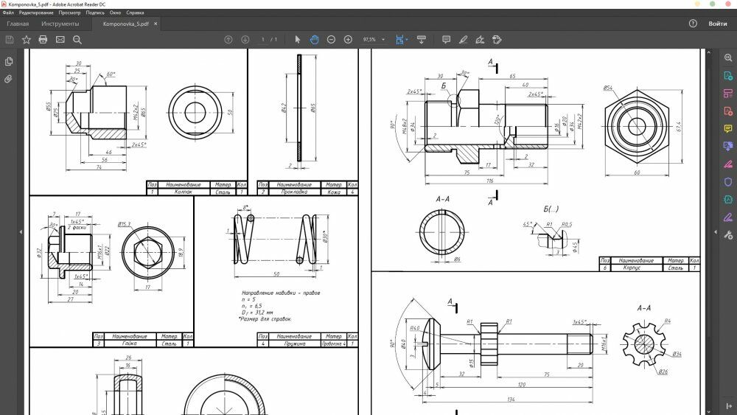The height and width of the screenshot is (415, 737).
Task: Add a sticky note comment
Action: pyautogui.click(x=446, y=40)
